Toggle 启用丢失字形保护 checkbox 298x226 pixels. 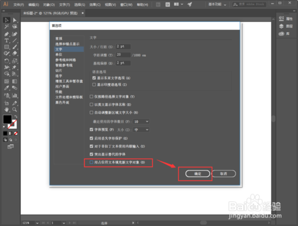91,138
